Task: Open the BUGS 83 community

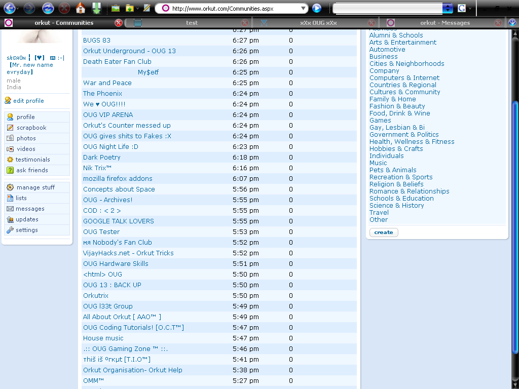Action: [x=97, y=41]
